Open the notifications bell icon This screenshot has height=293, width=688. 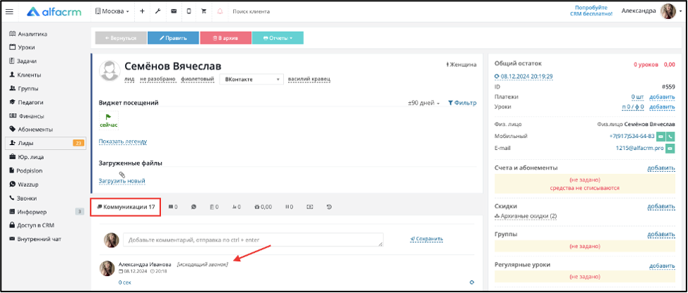tap(220, 12)
